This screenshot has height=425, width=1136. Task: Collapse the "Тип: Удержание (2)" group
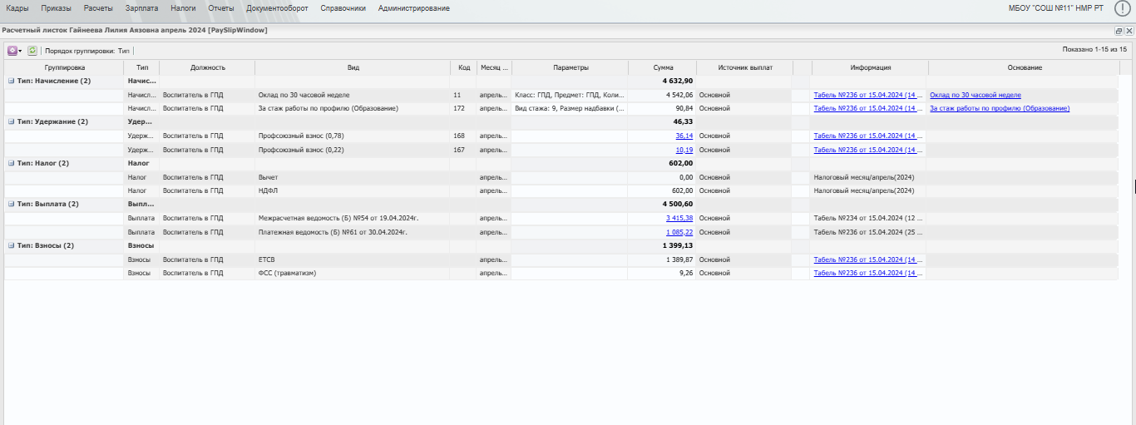[11, 122]
